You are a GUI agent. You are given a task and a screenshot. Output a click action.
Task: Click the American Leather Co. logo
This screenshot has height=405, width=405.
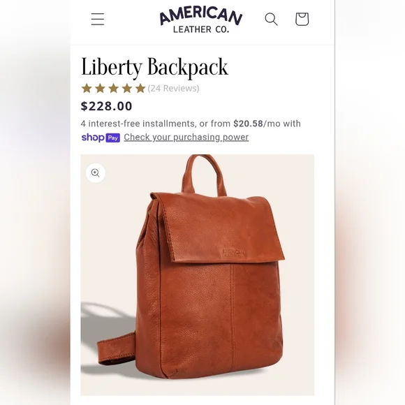201,20
